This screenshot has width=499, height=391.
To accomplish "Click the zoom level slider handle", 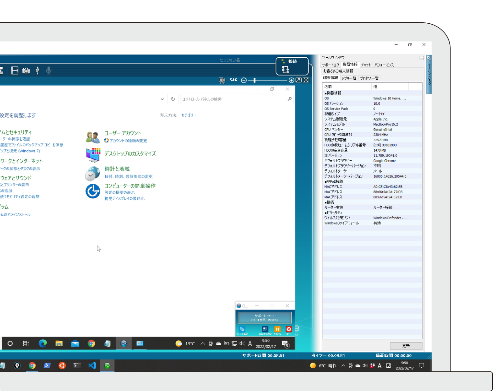I will coord(255,80).
